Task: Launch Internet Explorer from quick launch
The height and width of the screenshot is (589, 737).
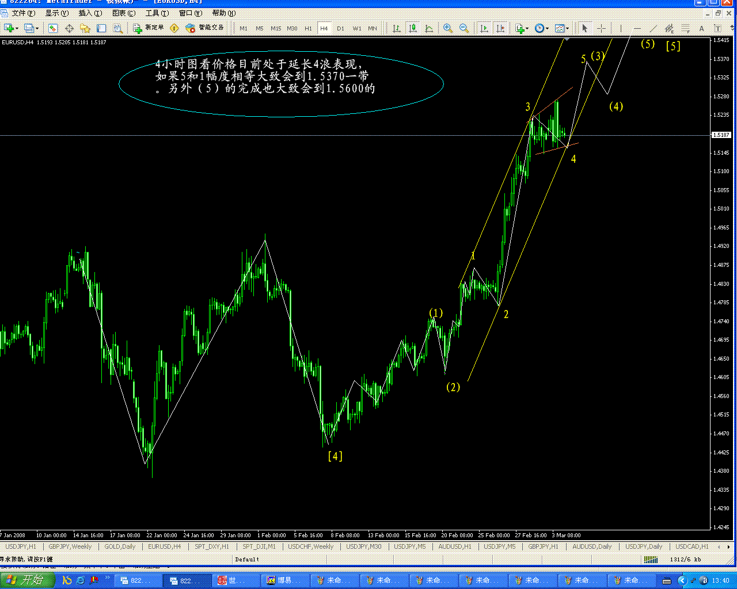Action: click(x=81, y=580)
